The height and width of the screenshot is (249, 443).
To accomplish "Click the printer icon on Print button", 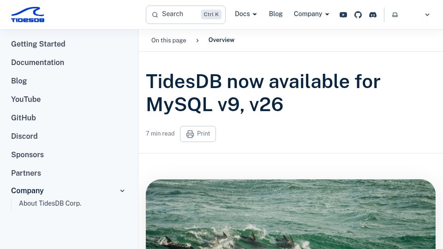I will [190, 134].
